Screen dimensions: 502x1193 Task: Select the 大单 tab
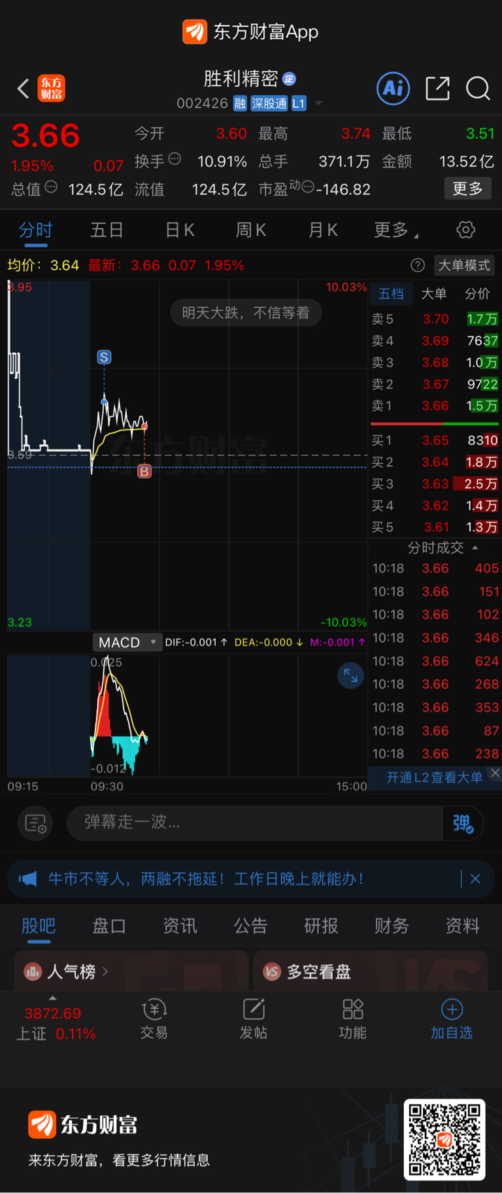tap(433, 293)
